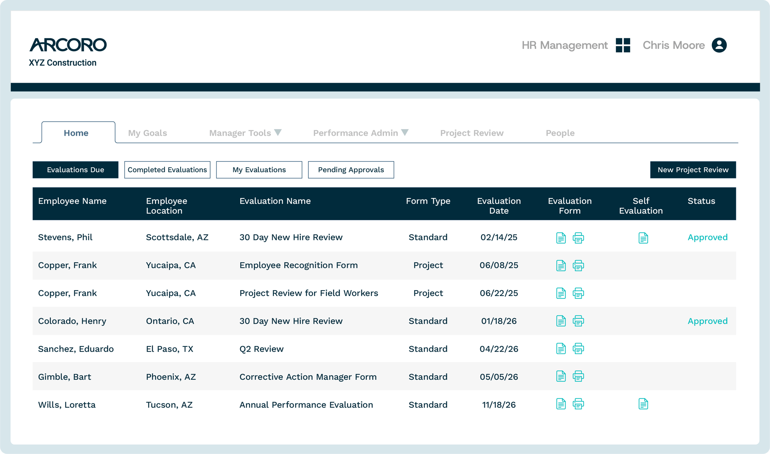Image resolution: width=770 pixels, height=454 pixels.
Task: Sort by Evaluation Date column header
Action: (x=499, y=206)
